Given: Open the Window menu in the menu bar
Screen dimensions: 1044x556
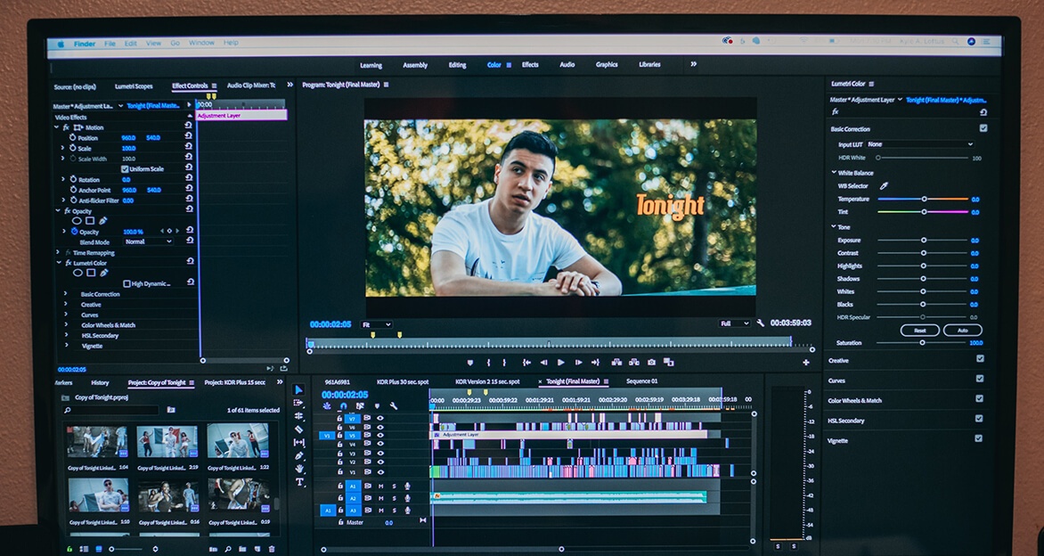Looking at the screenshot, I should [x=203, y=41].
